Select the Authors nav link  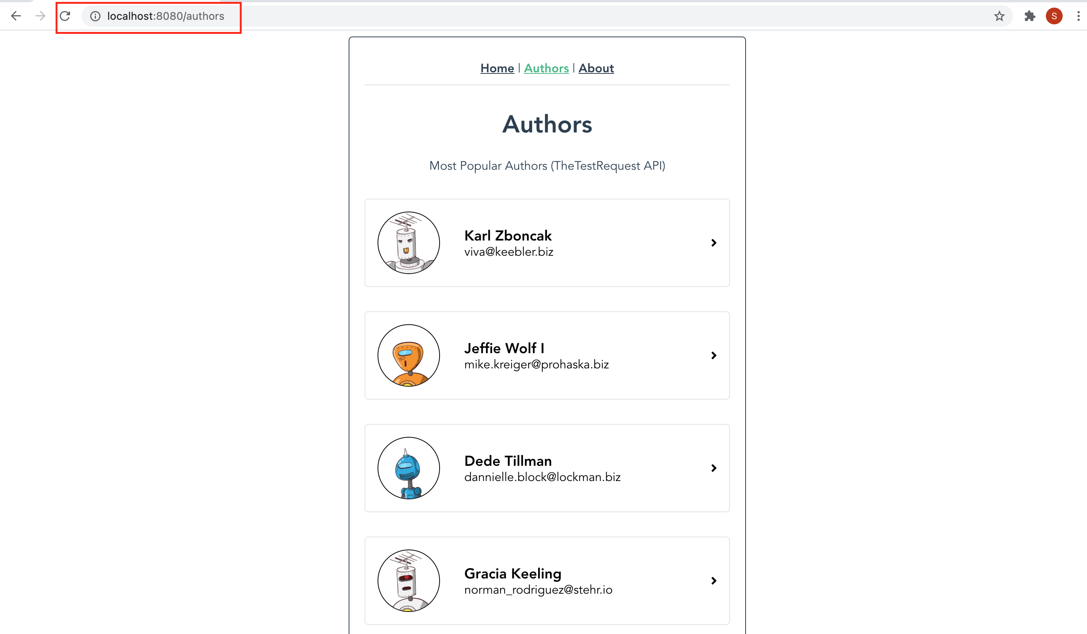tap(546, 68)
